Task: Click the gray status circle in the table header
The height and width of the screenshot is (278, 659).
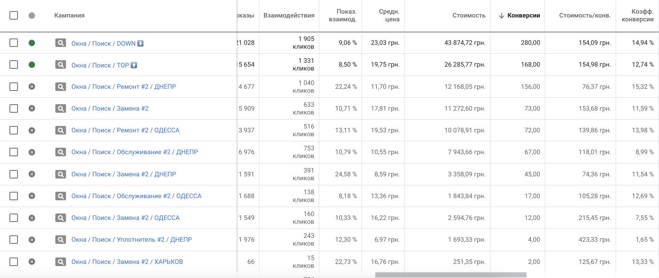Action: click(32, 15)
